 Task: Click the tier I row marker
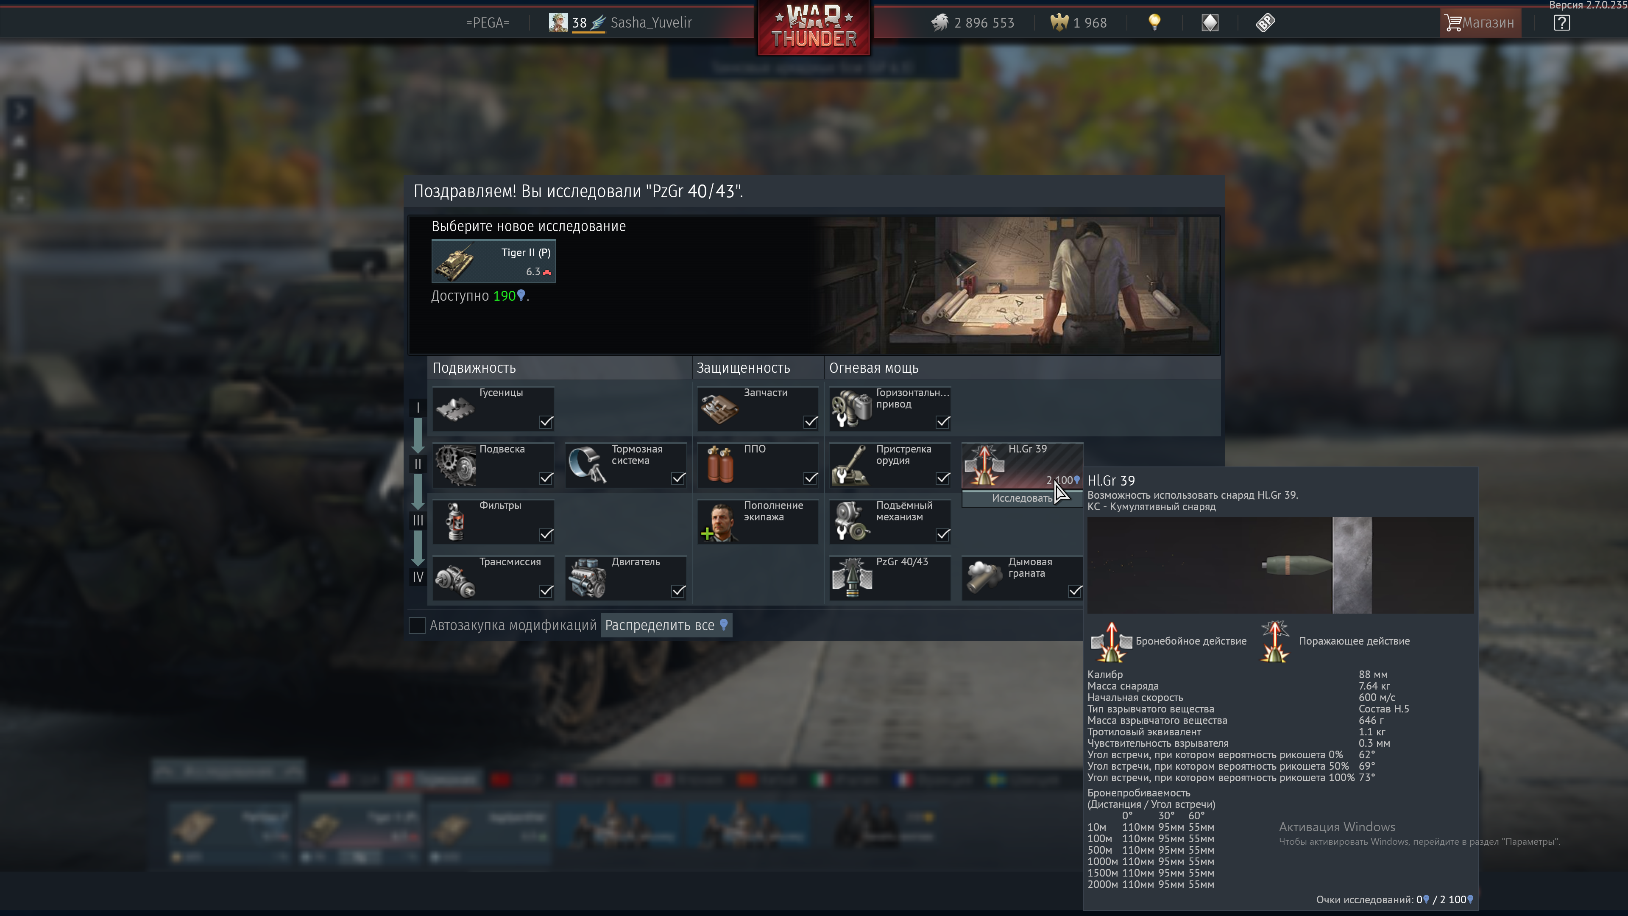point(418,408)
